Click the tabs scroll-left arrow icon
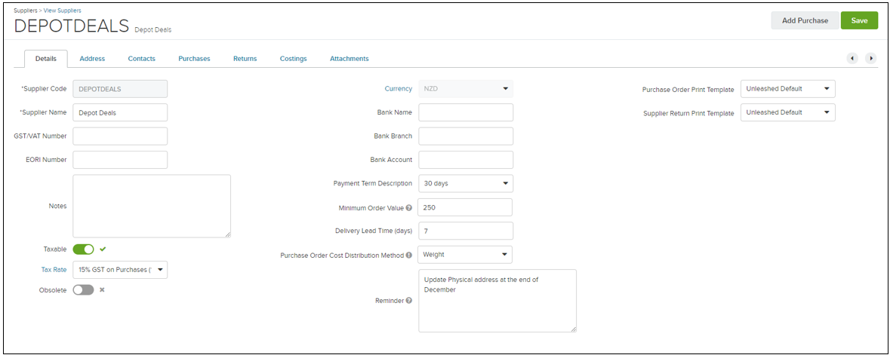890x355 pixels. pyautogui.click(x=852, y=58)
